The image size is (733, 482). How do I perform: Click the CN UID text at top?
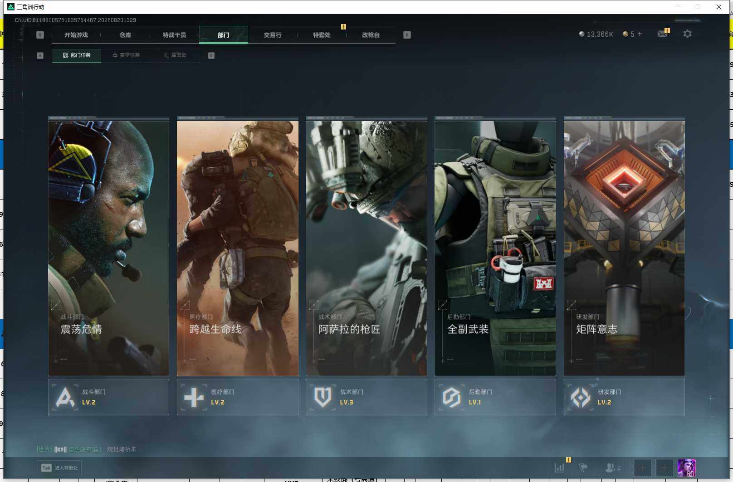coord(75,20)
